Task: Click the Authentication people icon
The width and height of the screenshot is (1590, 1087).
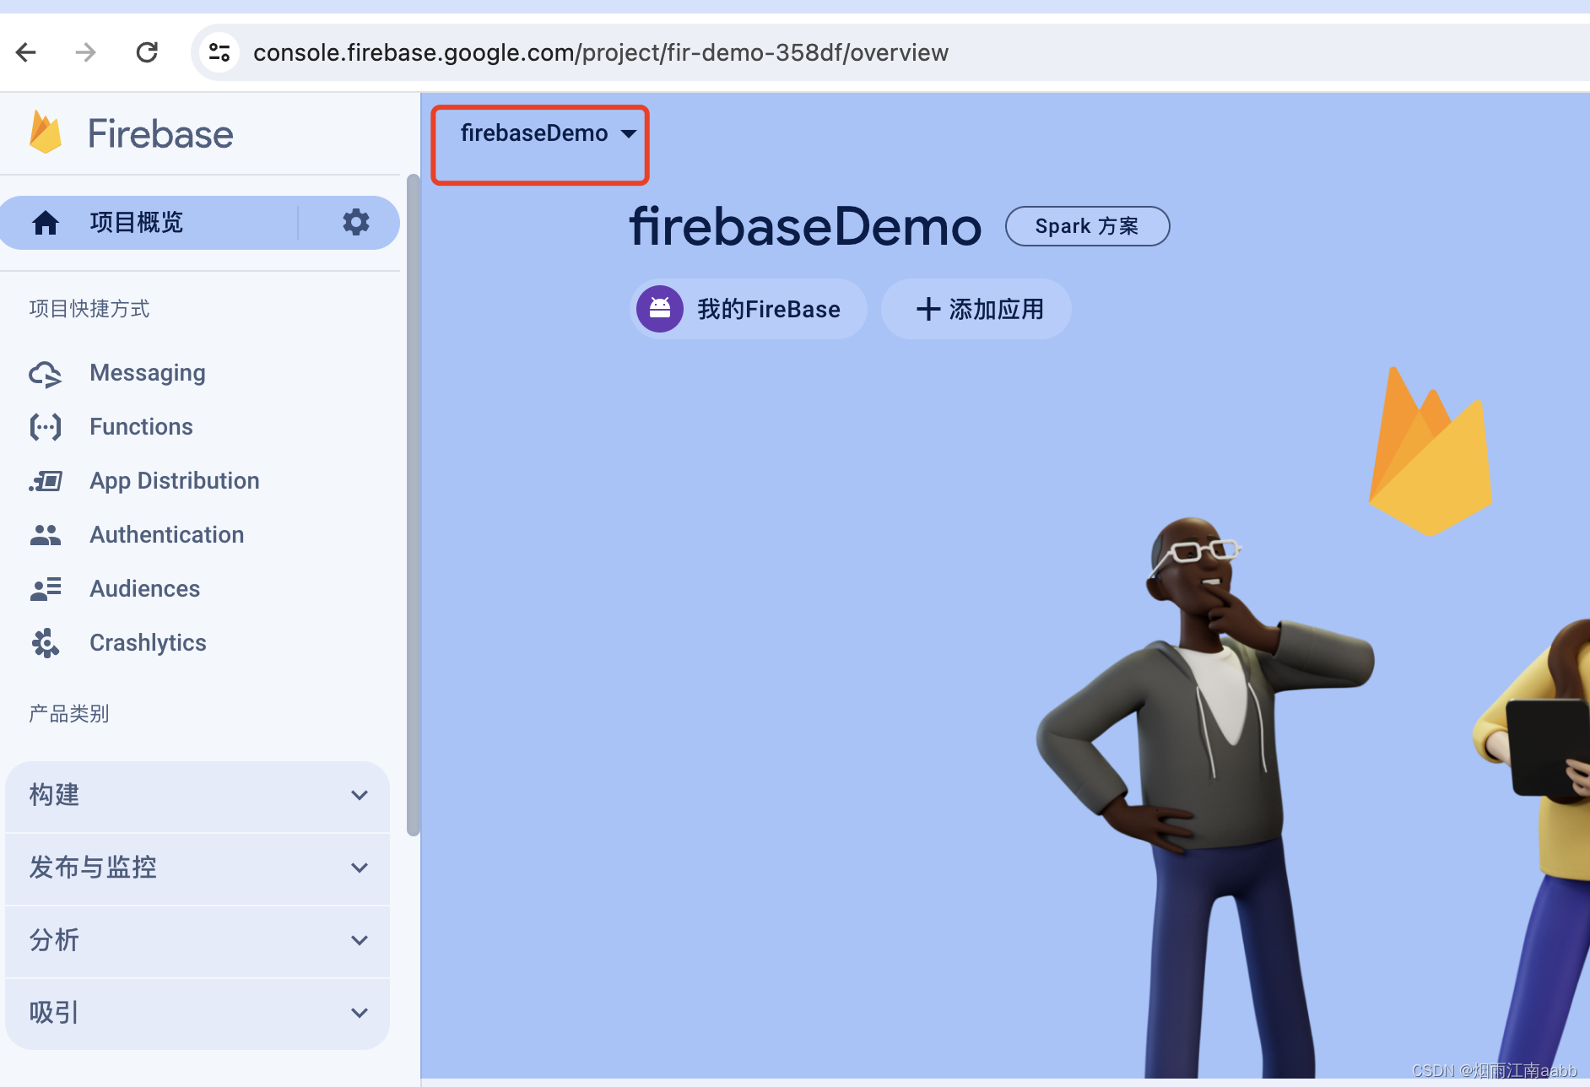Action: (x=46, y=535)
